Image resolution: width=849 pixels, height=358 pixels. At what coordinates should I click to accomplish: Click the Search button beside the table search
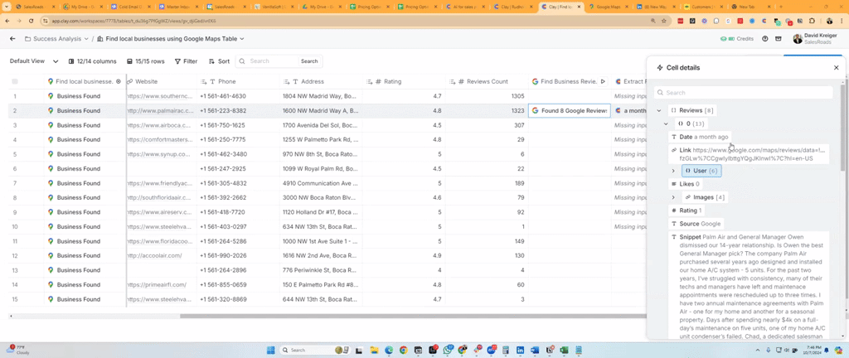tap(309, 61)
